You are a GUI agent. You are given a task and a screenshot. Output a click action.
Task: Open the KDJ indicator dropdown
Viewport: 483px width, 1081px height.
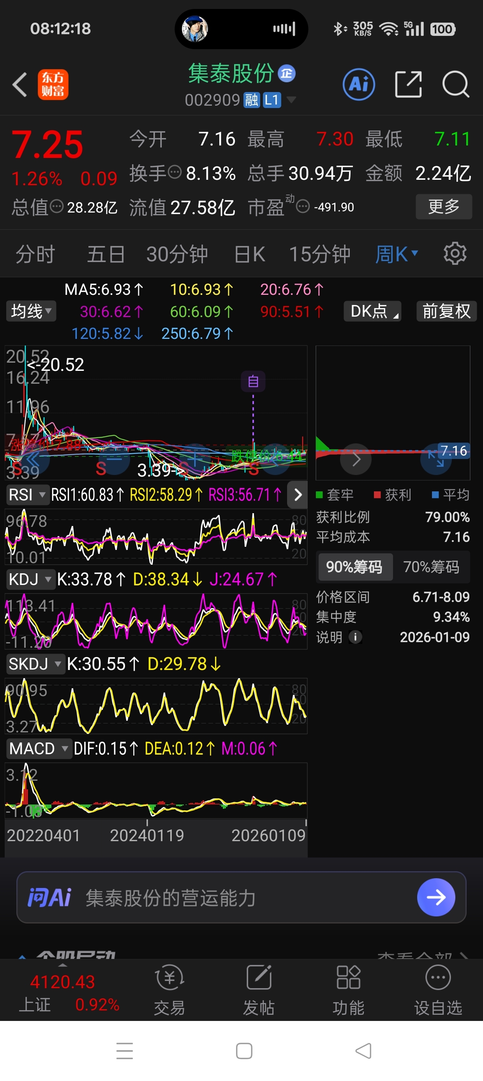point(30,579)
